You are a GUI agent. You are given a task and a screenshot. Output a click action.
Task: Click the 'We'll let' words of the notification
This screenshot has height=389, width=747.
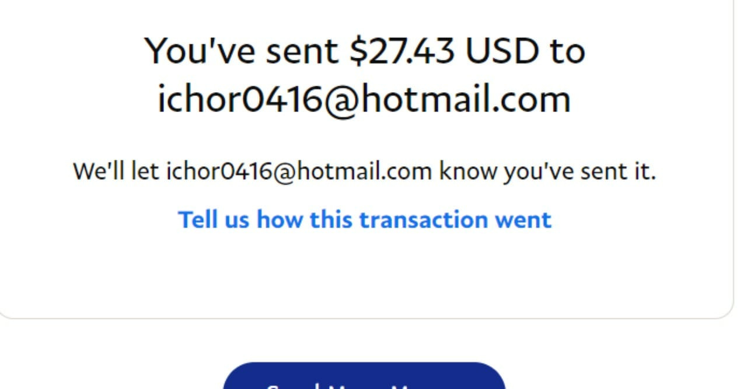point(116,171)
